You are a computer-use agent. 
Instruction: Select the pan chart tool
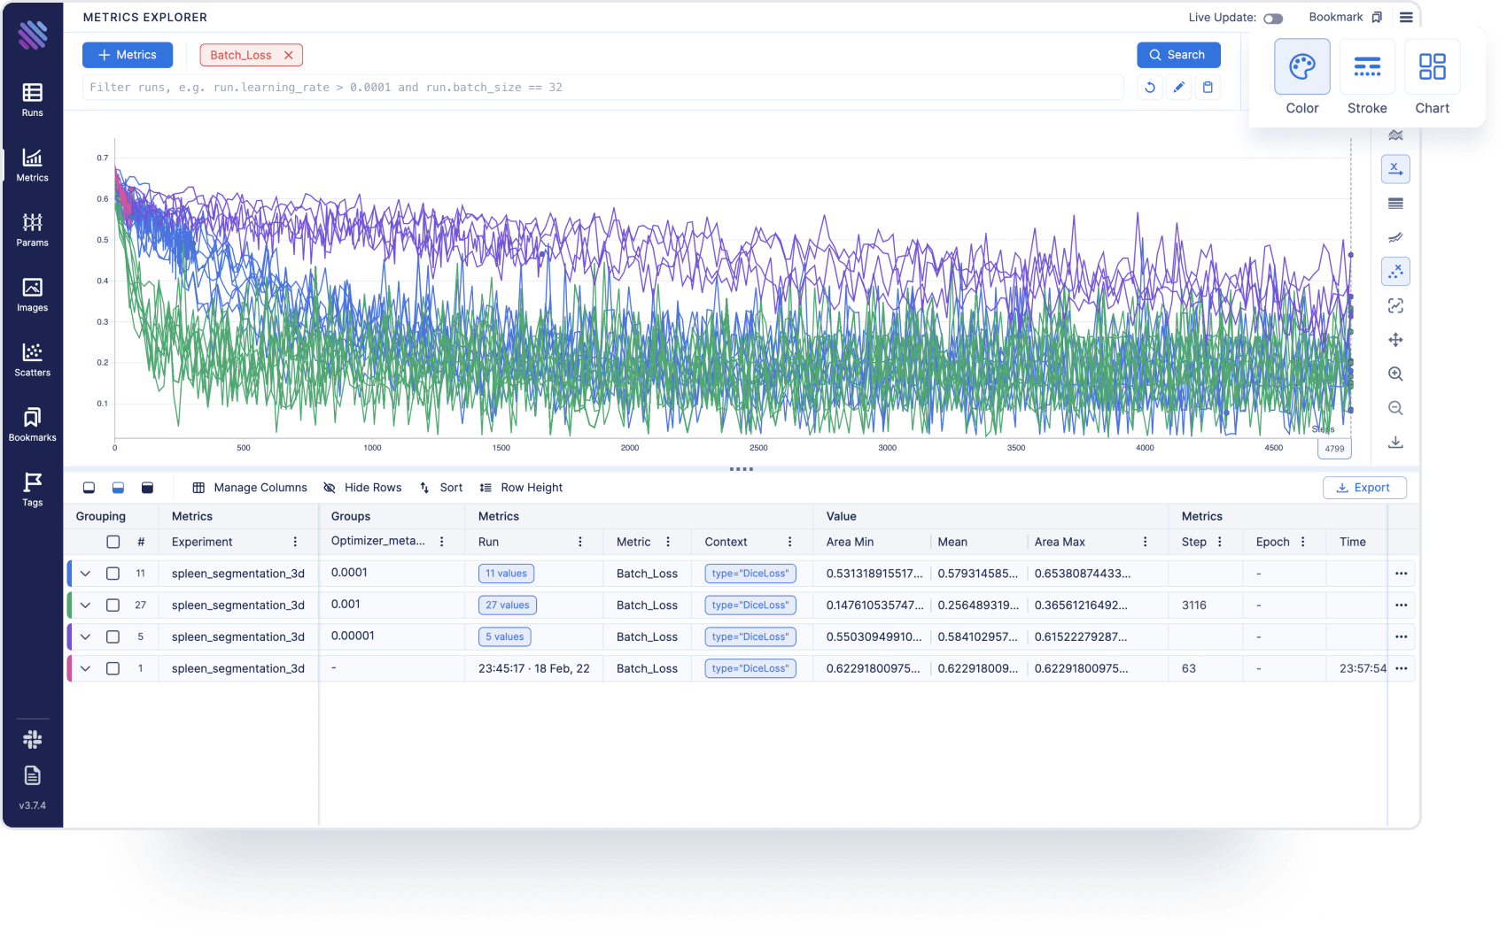(x=1395, y=340)
